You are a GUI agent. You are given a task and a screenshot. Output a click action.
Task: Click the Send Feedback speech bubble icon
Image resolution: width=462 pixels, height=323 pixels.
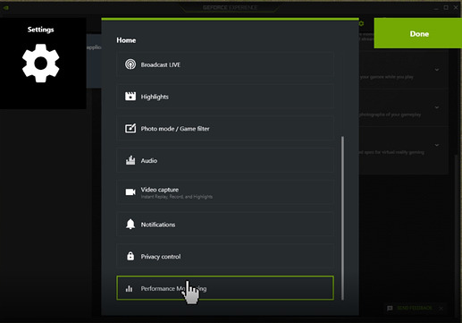(x=390, y=308)
